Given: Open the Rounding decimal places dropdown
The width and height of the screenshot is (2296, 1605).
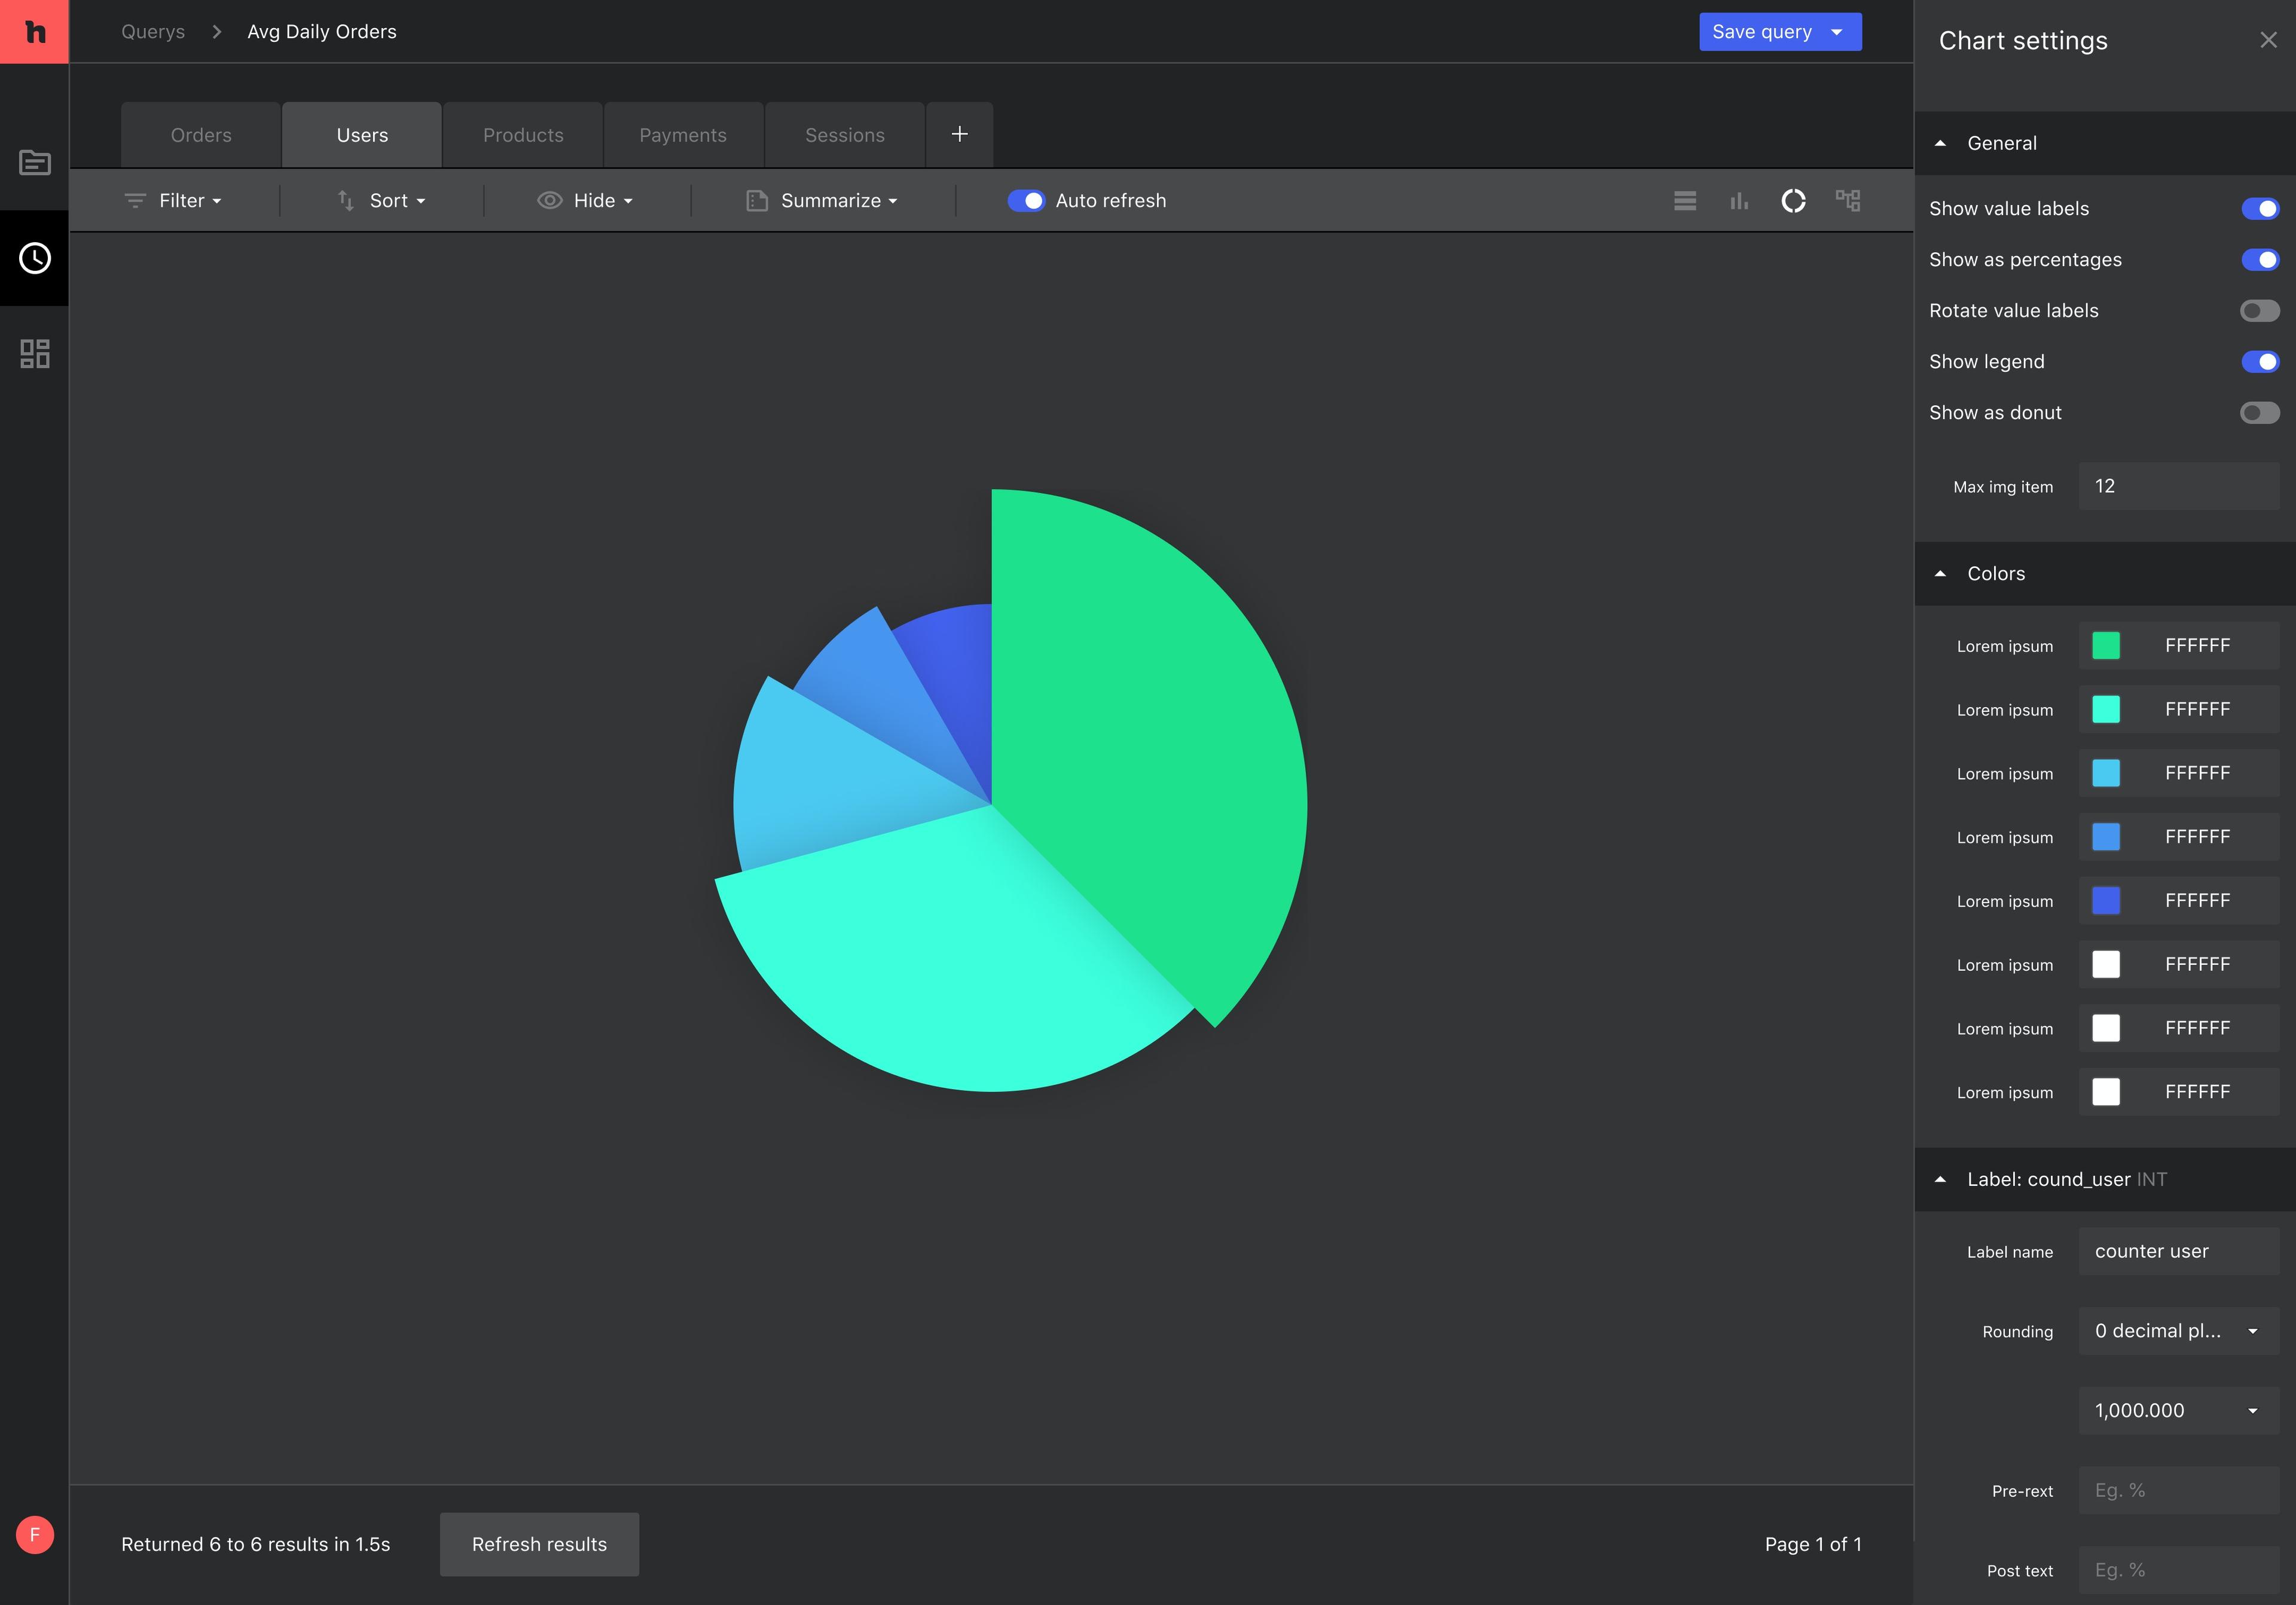Looking at the screenshot, I should pyautogui.click(x=2178, y=1331).
